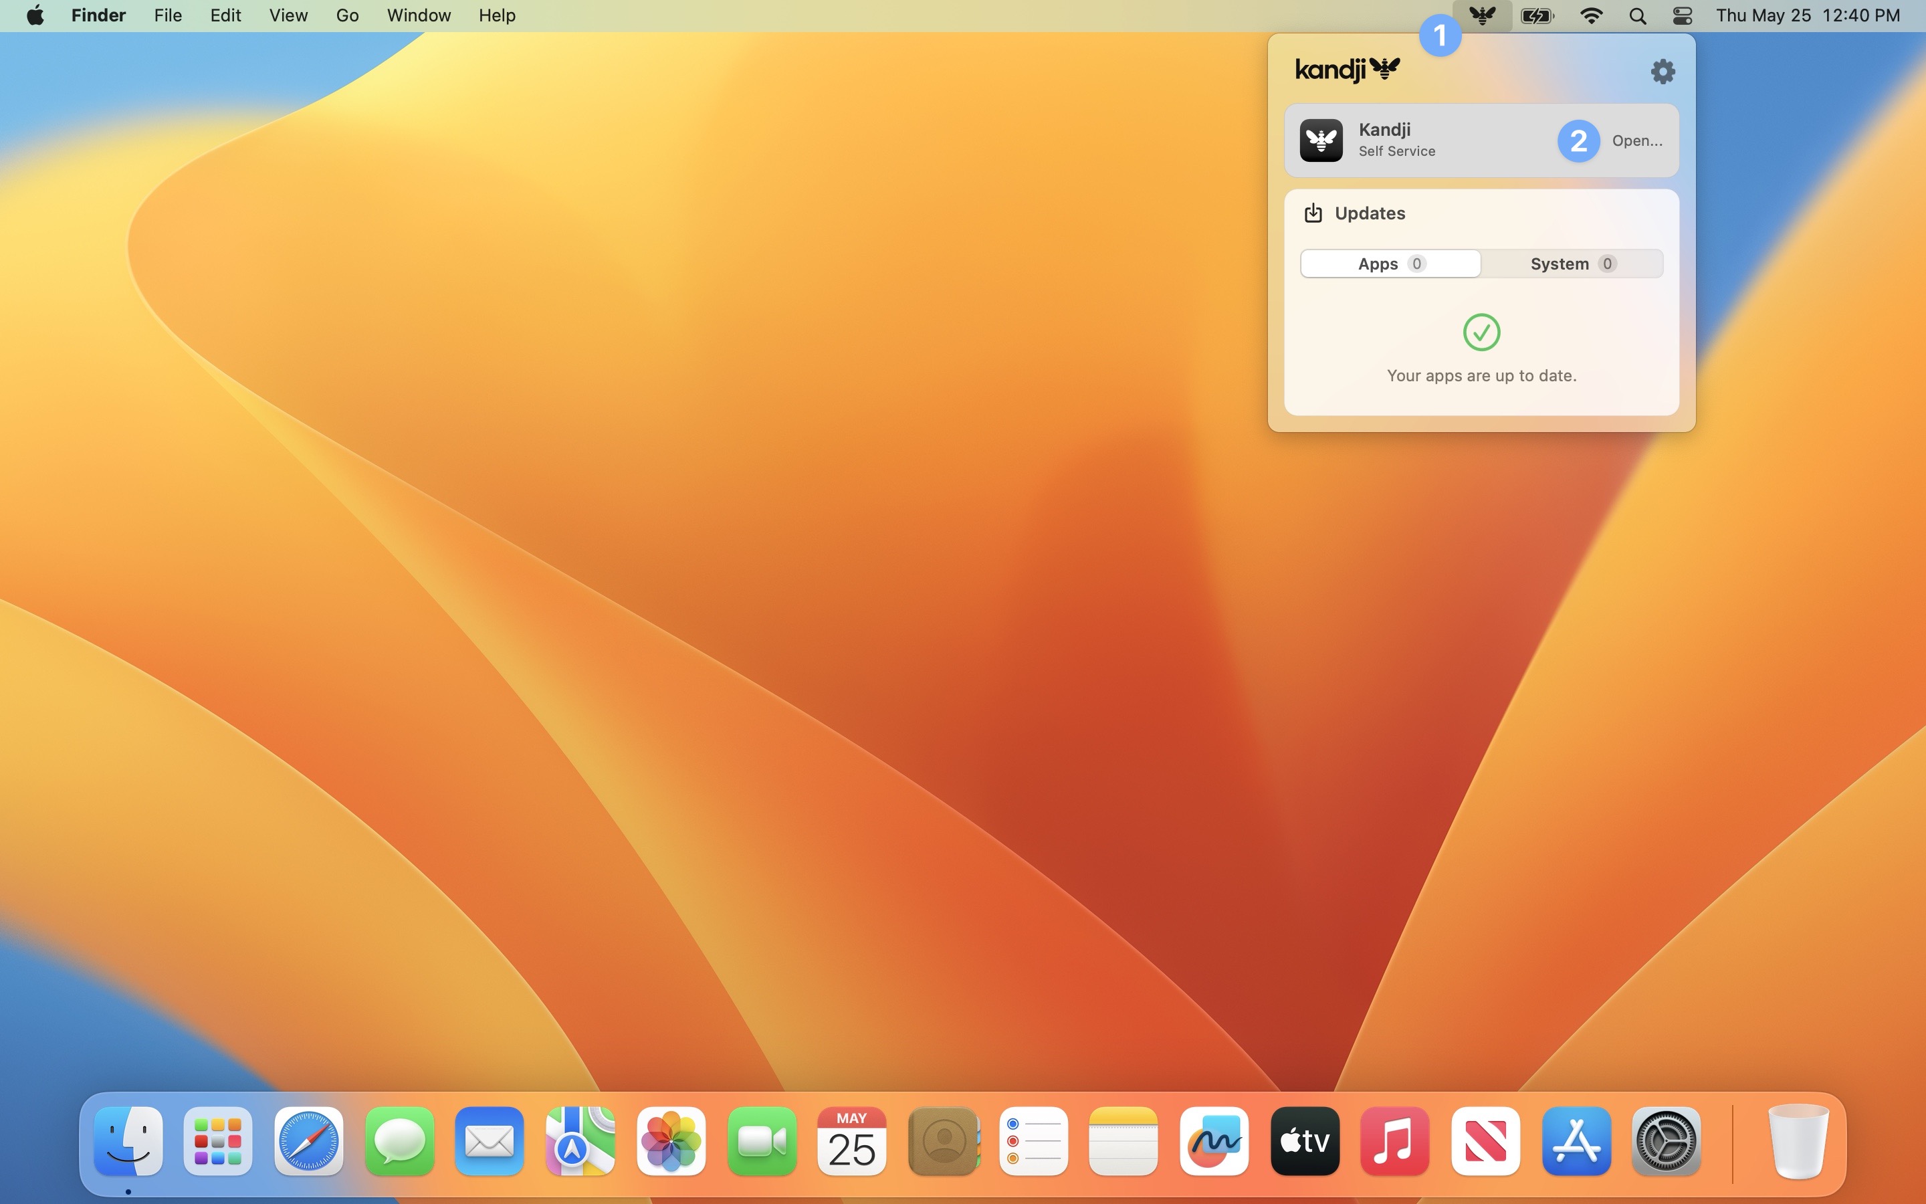Open the Apple menu
1926x1204 pixels.
[x=35, y=15]
